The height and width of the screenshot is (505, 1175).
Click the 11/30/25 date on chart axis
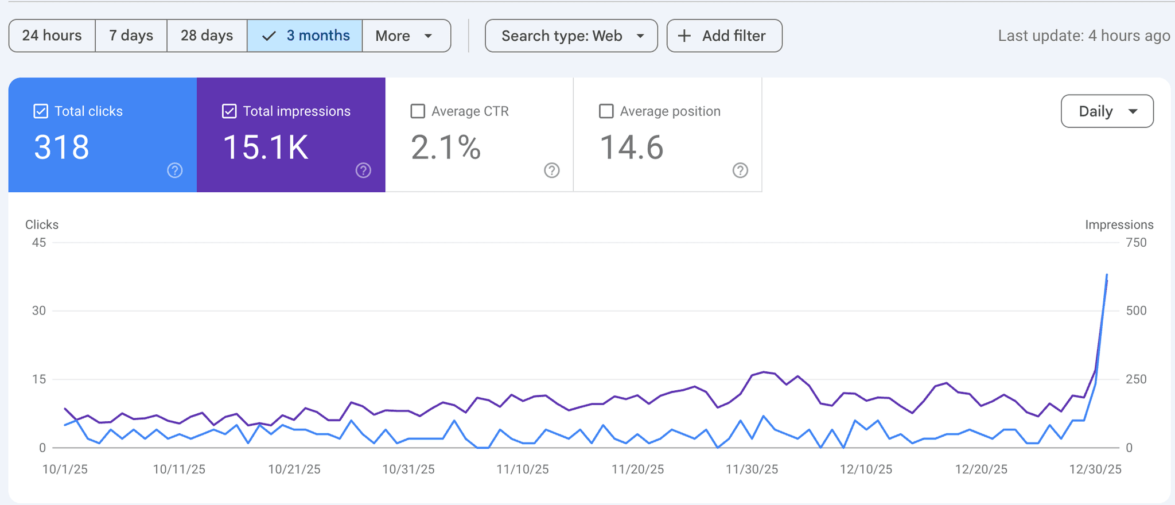coord(752,469)
